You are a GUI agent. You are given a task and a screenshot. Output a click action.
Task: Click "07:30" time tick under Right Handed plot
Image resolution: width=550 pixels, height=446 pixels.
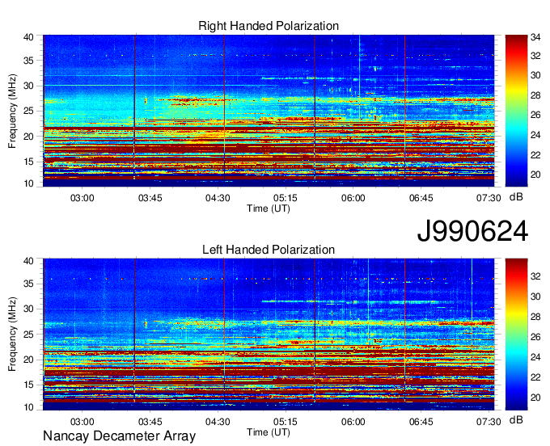click(x=489, y=198)
